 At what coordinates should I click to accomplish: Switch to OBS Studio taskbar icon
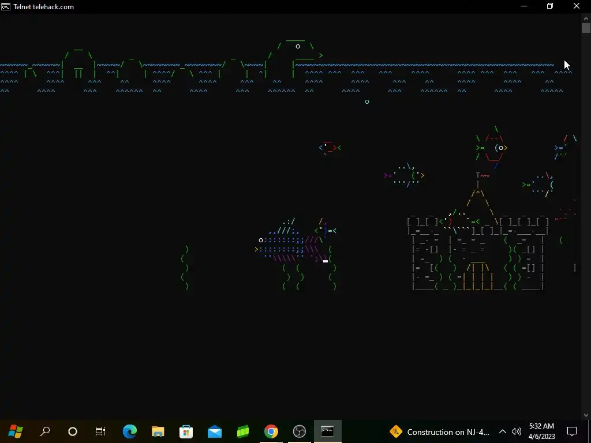tap(300, 431)
